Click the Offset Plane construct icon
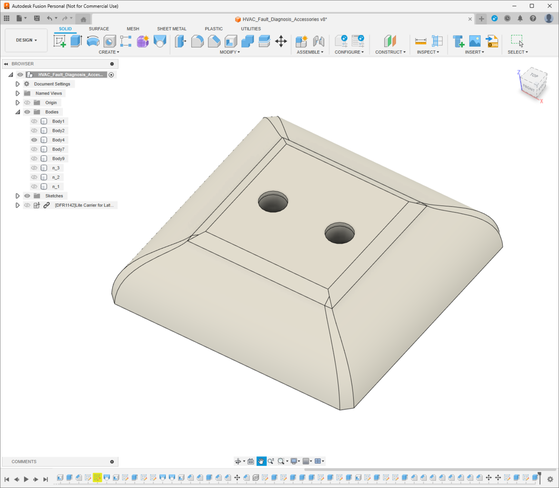Viewport: 559px width, 488px height. tap(390, 41)
